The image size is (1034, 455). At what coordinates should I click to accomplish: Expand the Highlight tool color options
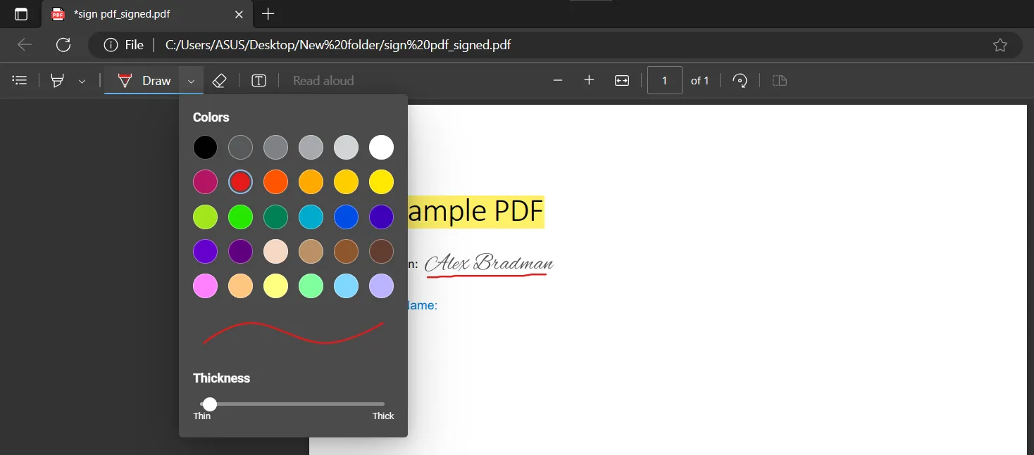(x=82, y=80)
